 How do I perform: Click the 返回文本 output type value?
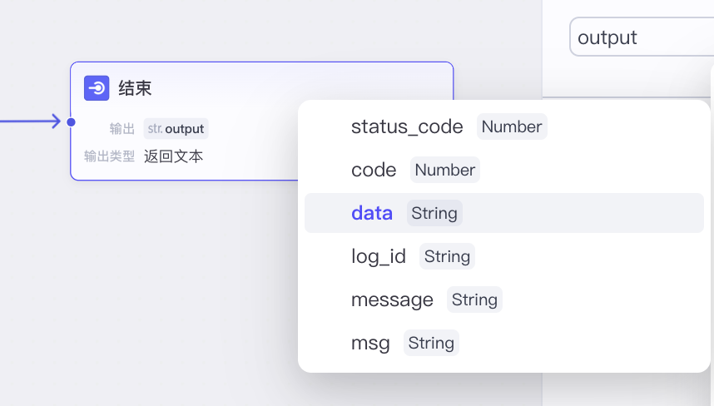[x=173, y=156]
